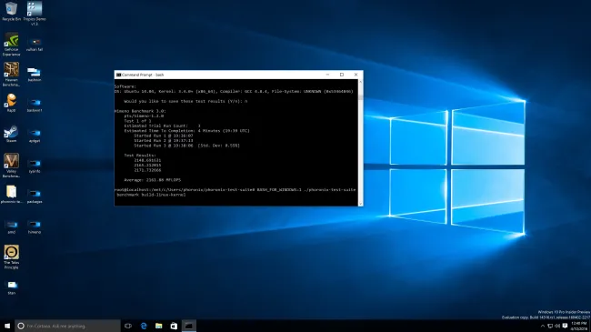The height and width of the screenshot is (332, 591).
Task: Select the sysinfo desktop file icon
Action: (x=35, y=166)
